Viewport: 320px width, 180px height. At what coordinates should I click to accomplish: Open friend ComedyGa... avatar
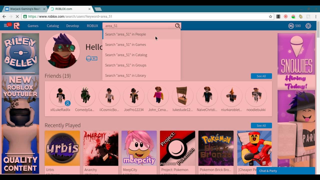(x=85, y=96)
